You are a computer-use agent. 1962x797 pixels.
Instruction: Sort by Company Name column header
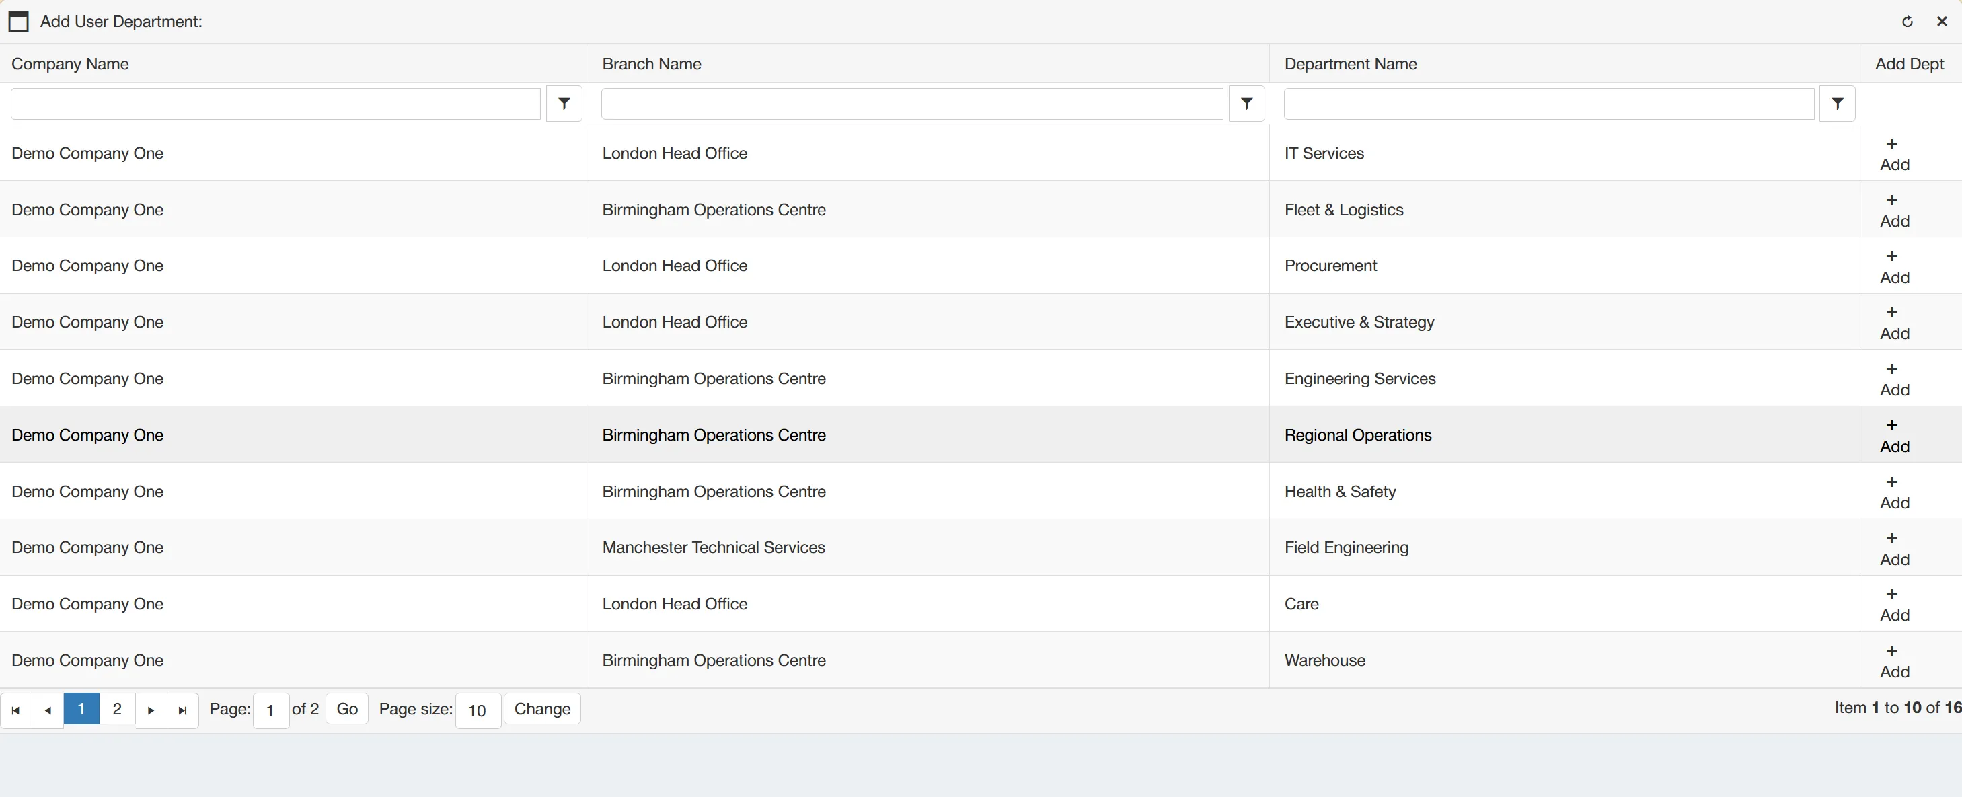70,64
